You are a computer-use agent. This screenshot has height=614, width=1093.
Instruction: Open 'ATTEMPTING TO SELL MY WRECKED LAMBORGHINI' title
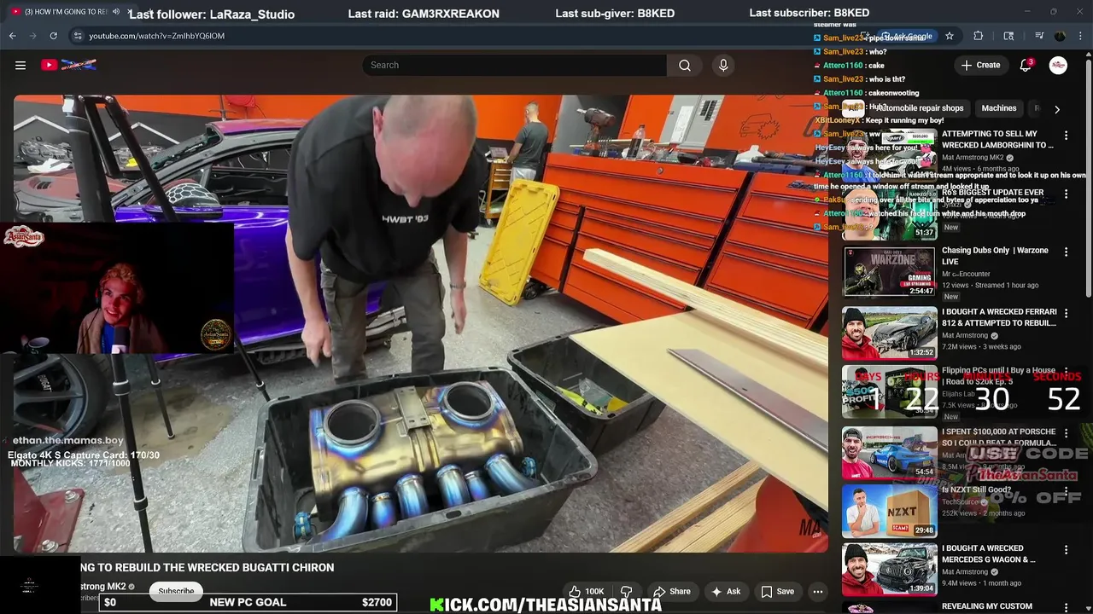(x=997, y=140)
